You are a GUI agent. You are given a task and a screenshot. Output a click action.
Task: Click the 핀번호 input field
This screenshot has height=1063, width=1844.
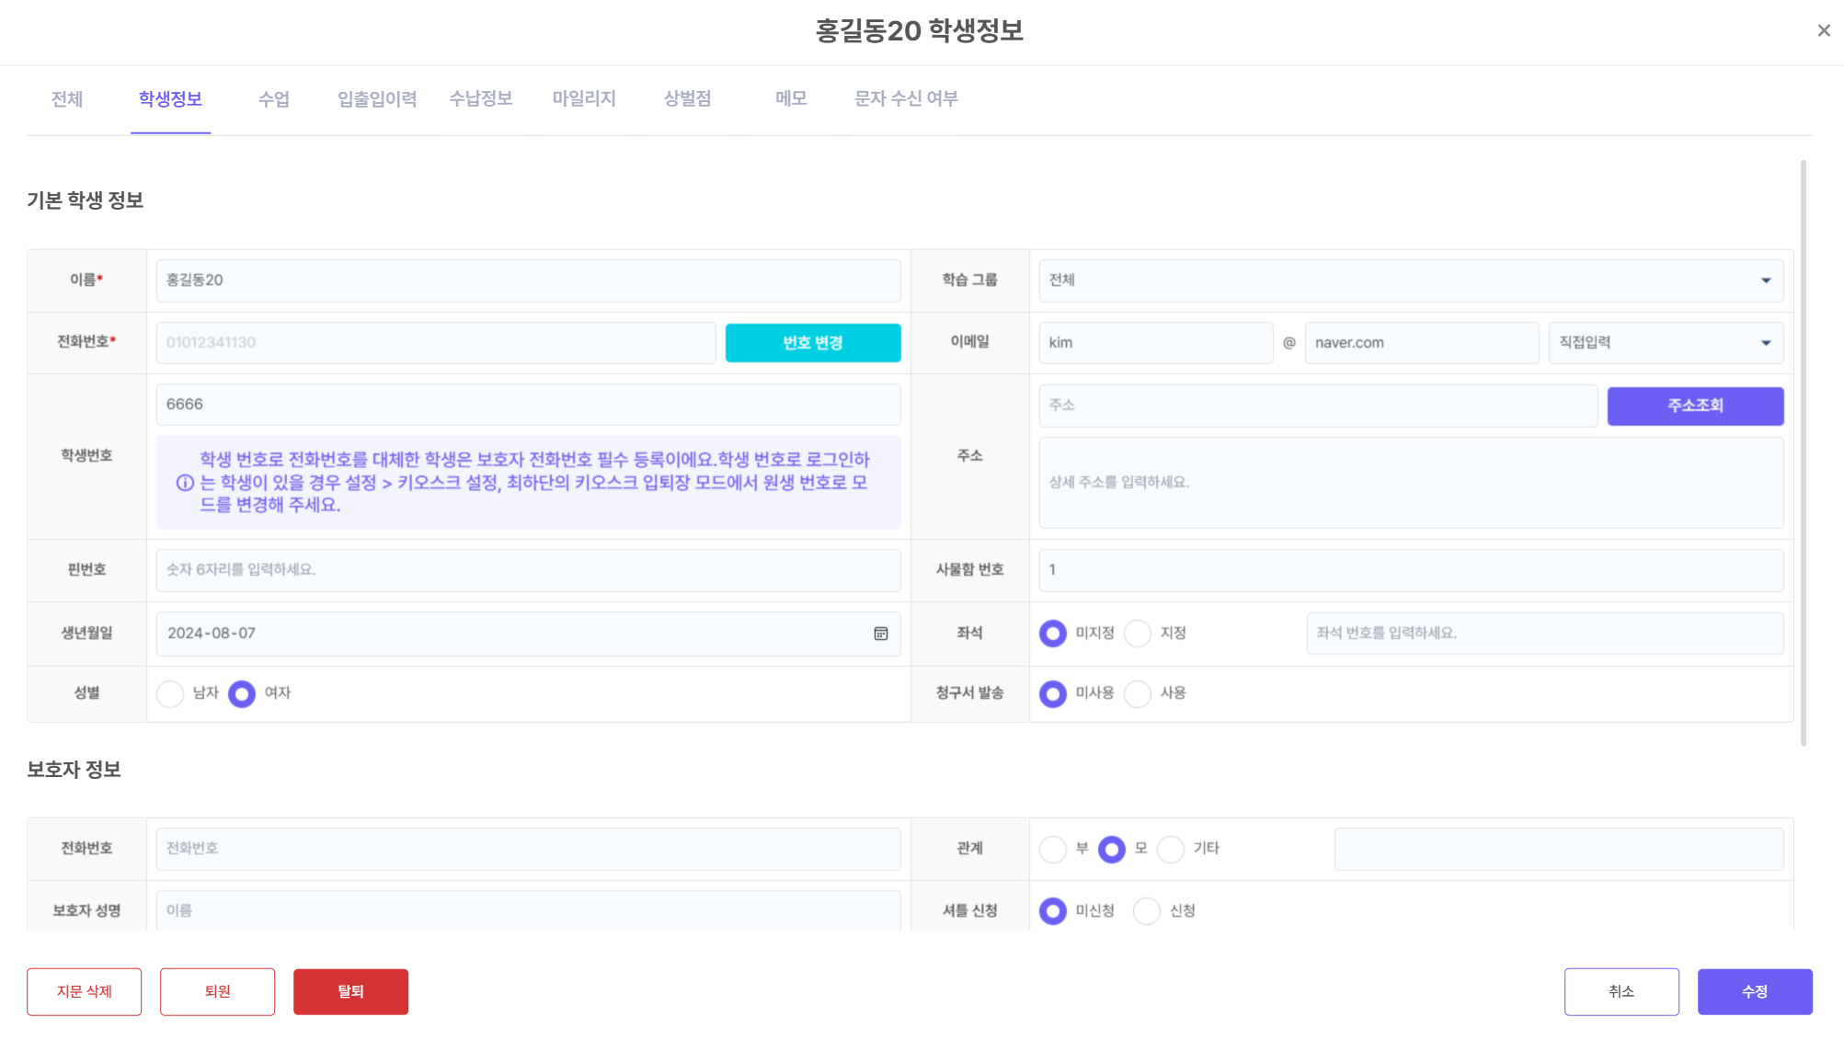coord(528,570)
